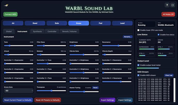Adjust Controller 1 → Tone slider
The width and height of the screenshot is (178, 105).
(x=51, y=64)
